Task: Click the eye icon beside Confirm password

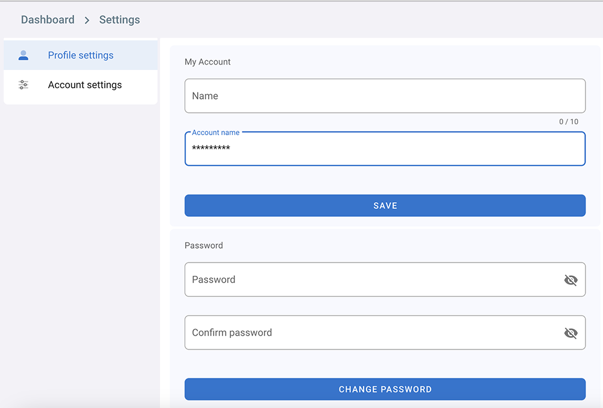Action: pos(570,333)
